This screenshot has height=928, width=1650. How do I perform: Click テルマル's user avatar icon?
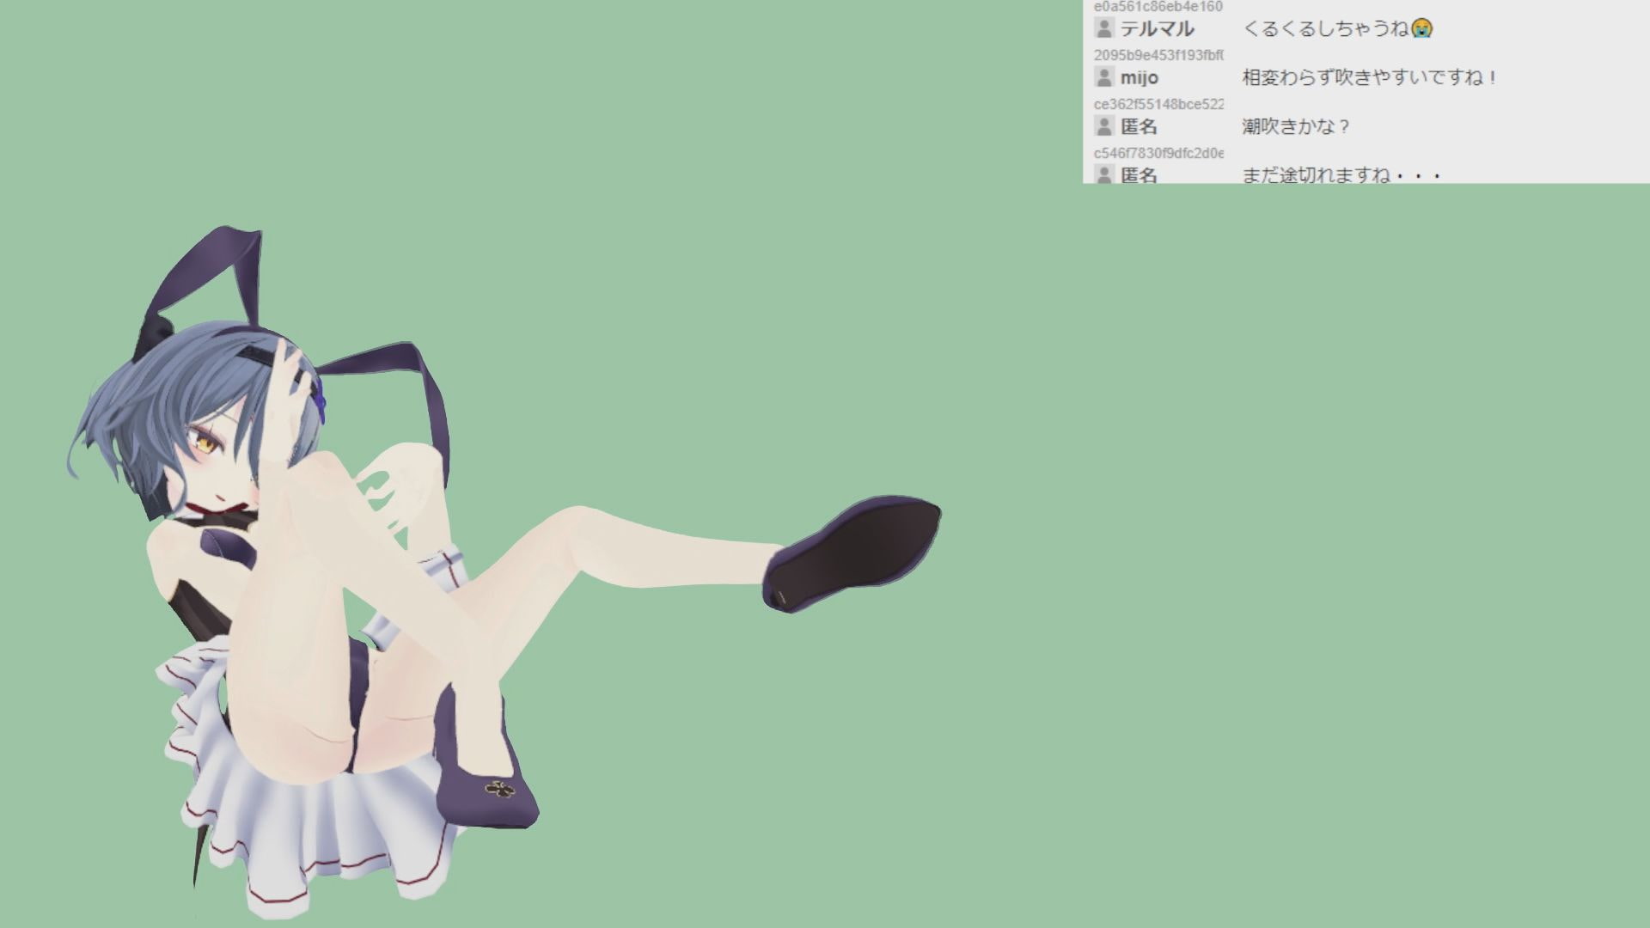pos(1104,28)
